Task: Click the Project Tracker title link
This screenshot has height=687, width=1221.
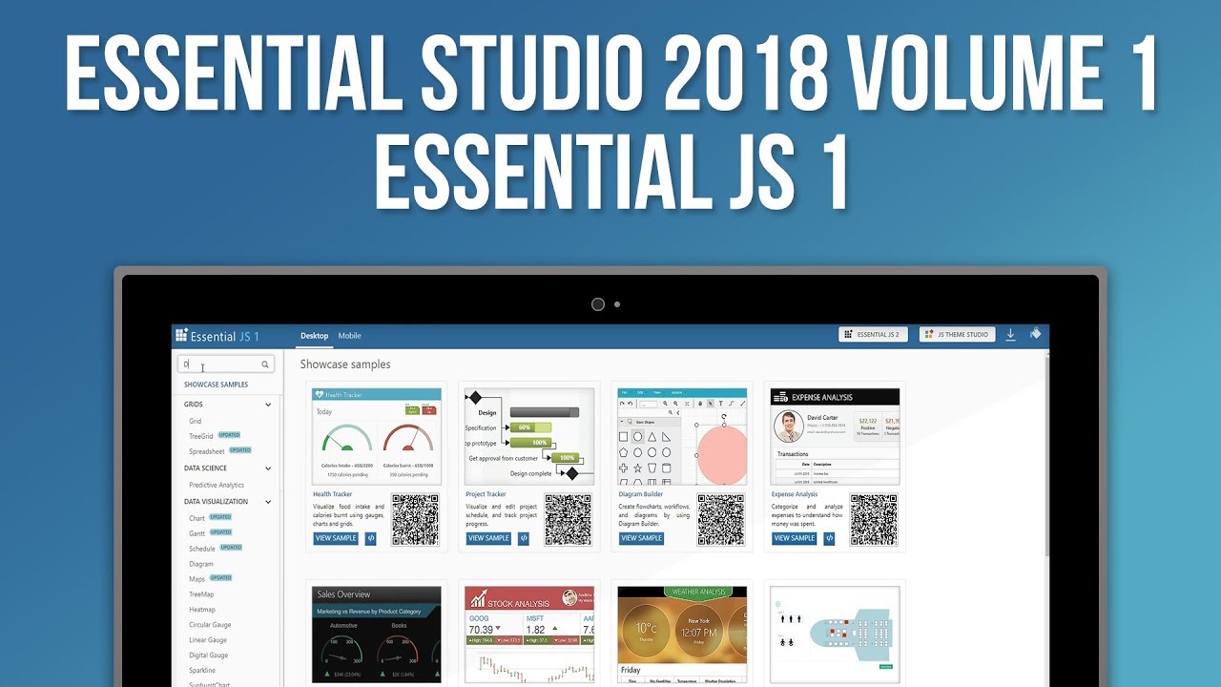Action: pos(486,494)
